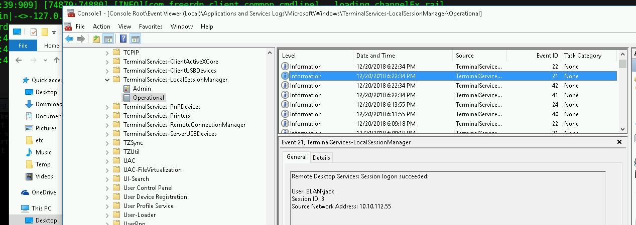Click the Back arrow in MMC toolbar
636x225 pixels.
pos(69,39)
